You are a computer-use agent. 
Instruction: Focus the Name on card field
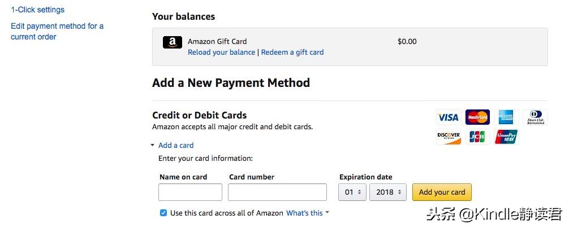click(x=190, y=192)
